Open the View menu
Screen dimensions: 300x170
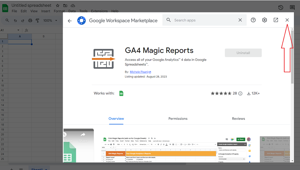point(34,11)
